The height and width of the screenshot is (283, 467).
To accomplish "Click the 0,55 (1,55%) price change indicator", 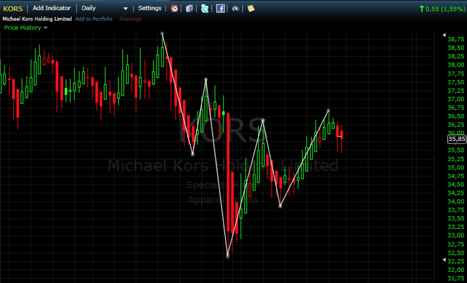I will [442, 9].
